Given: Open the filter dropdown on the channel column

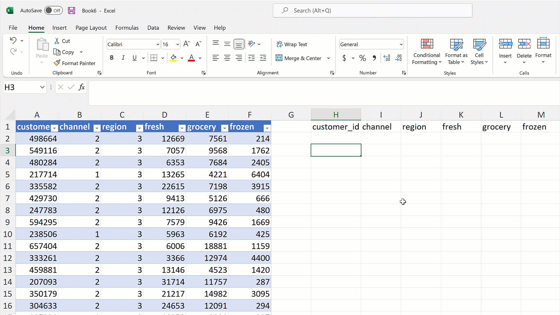Looking at the screenshot, I should [97, 128].
